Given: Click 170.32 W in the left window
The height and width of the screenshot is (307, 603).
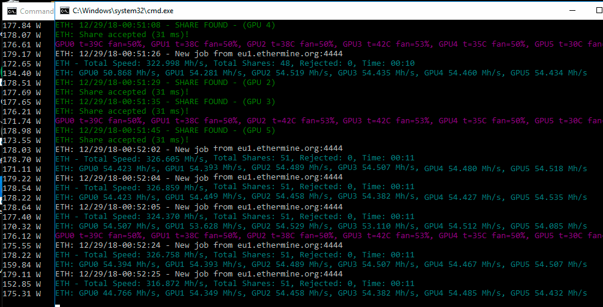Looking at the screenshot, I should (22, 226).
